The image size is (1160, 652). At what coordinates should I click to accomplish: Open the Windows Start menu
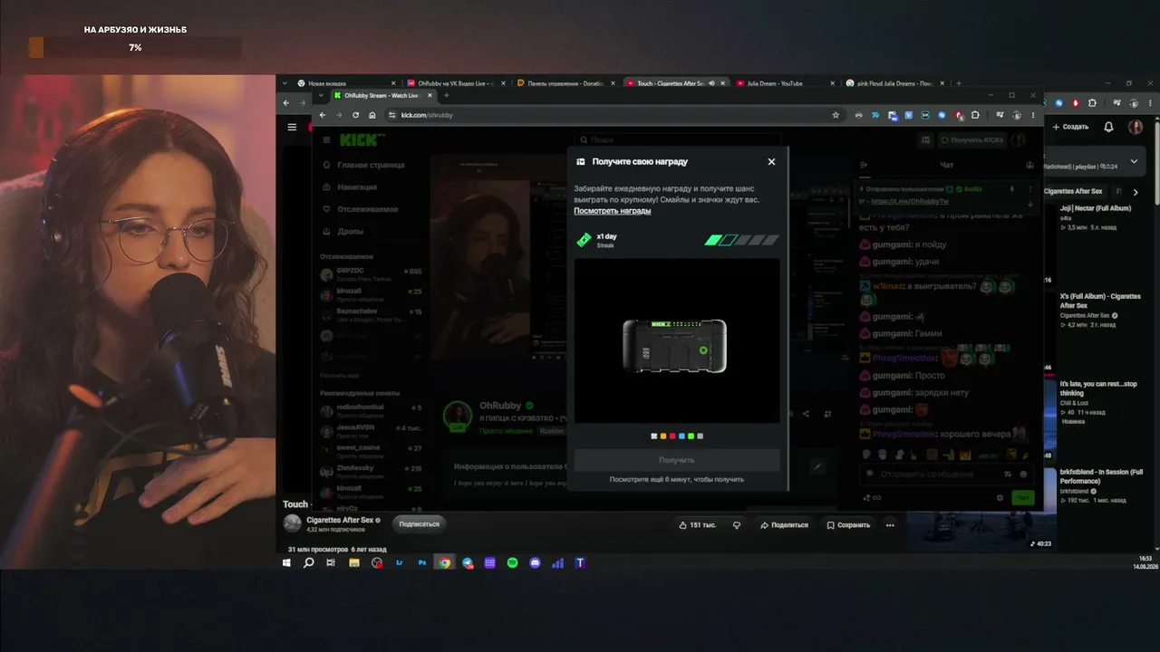pyautogui.click(x=286, y=562)
